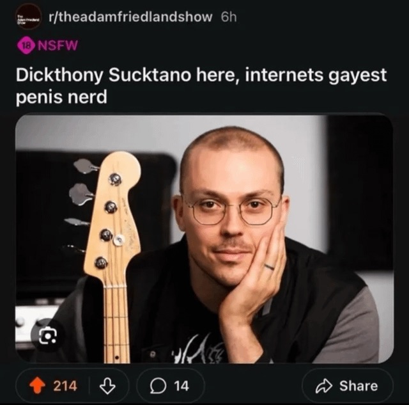Image resolution: width=409 pixels, height=405 pixels.
Task: Downvote the post with down arrow
Action: click(108, 386)
